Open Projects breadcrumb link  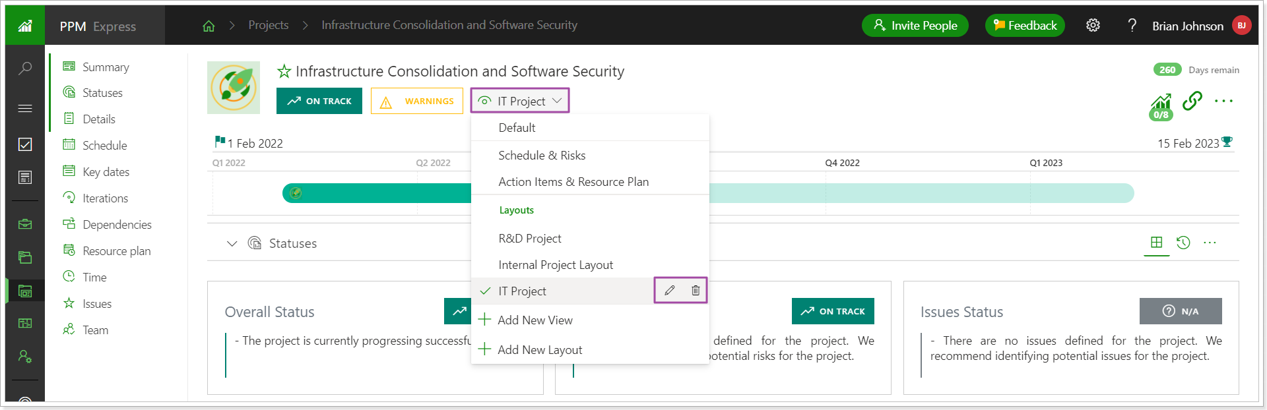tap(269, 25)
